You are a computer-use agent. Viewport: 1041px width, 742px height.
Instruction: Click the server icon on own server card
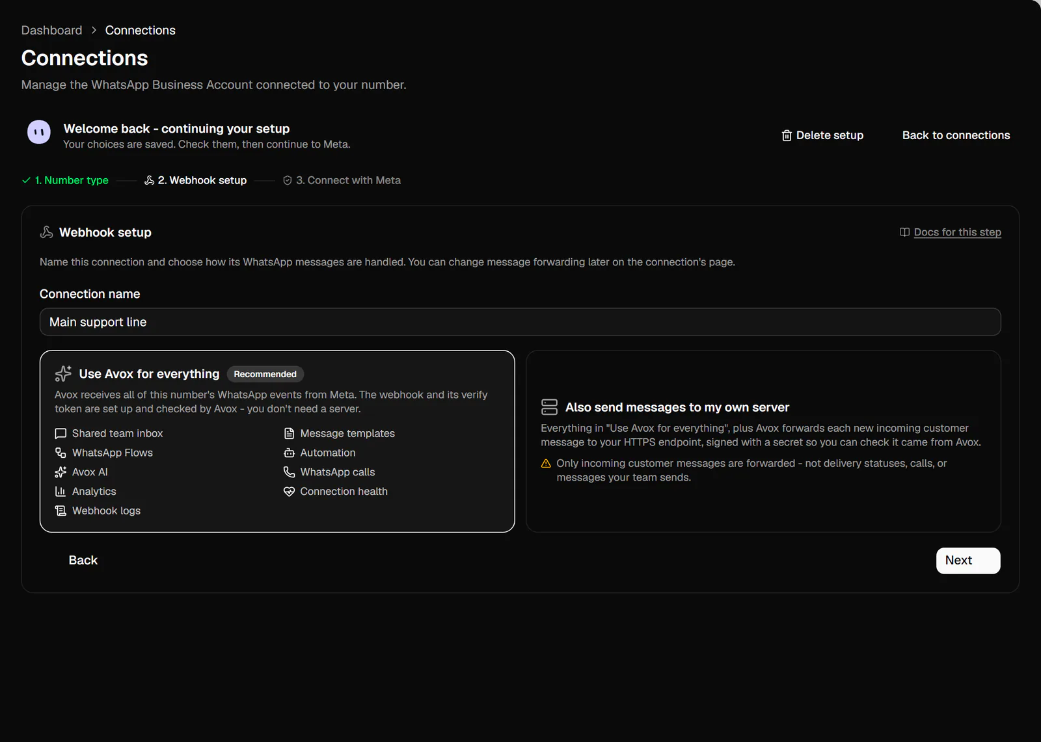[x=549, y=407]
